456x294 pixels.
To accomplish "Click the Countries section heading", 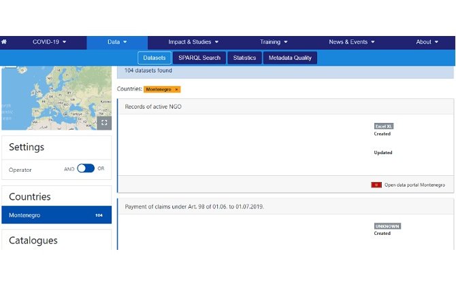I will coord(30,197).
